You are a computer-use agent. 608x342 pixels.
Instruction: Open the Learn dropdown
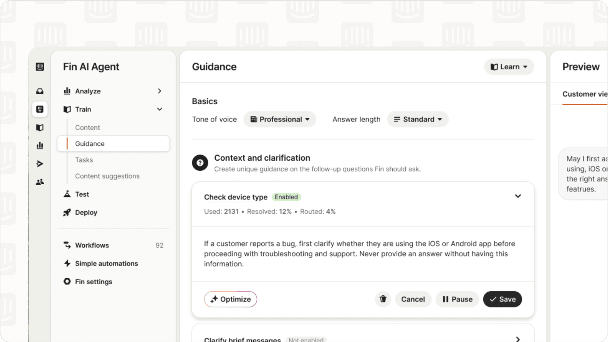(509, 67)
